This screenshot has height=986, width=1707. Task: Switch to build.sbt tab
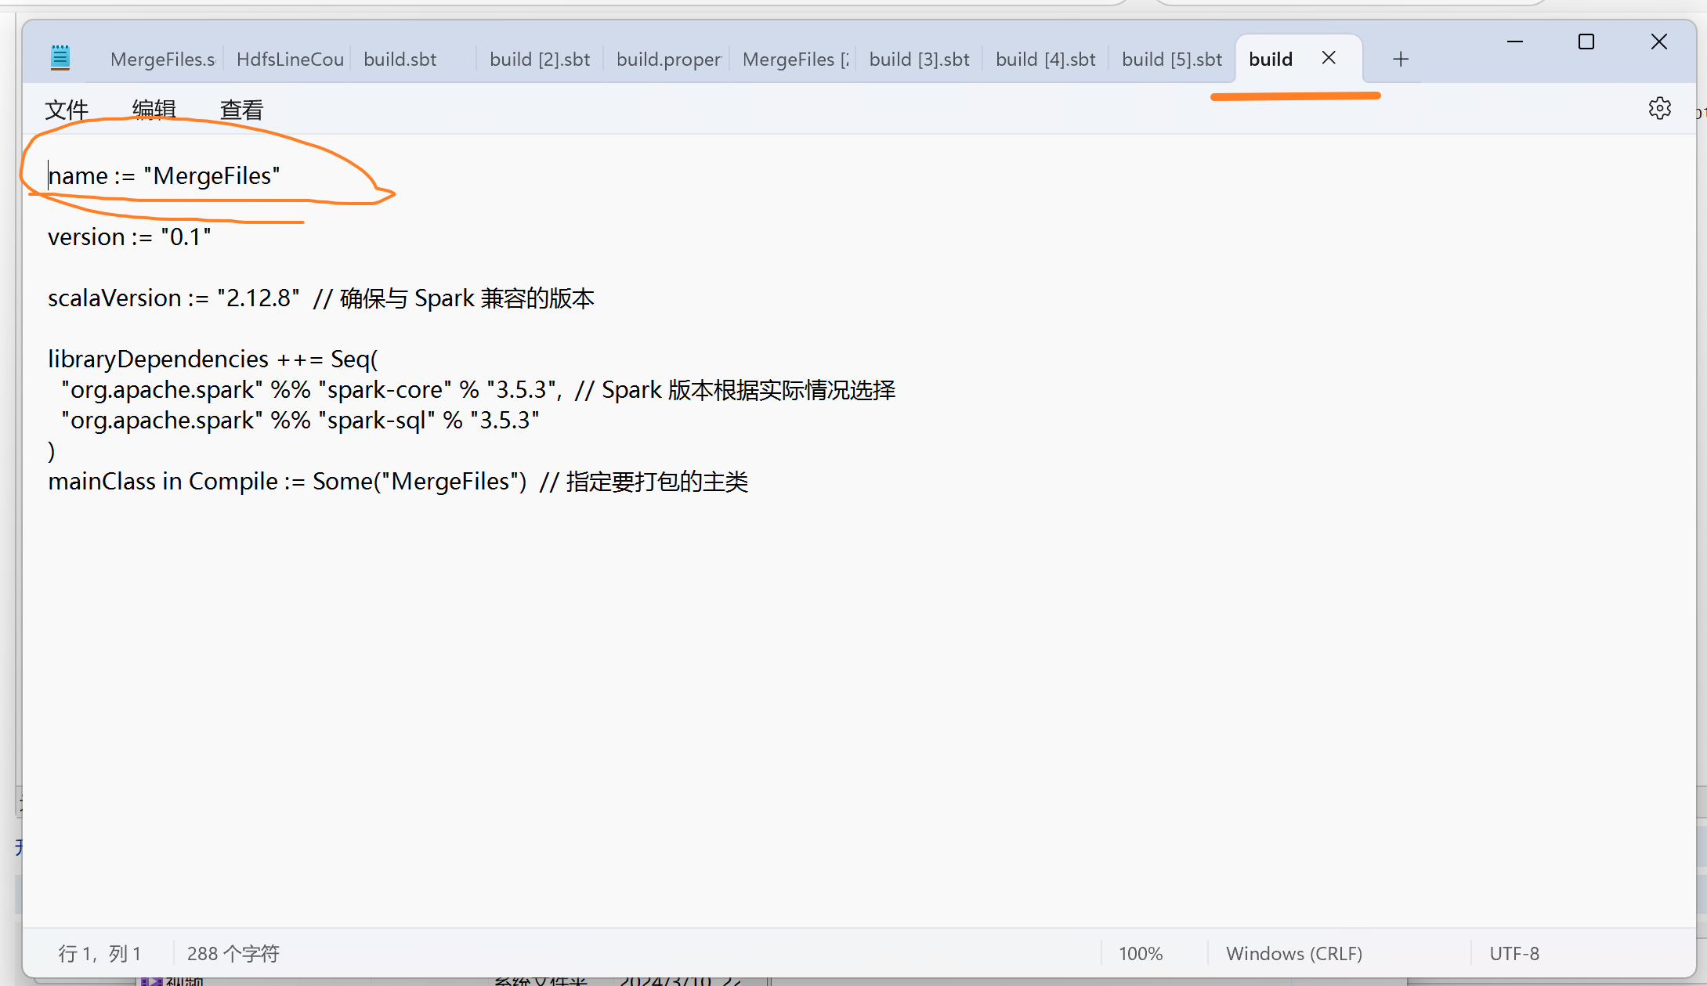click(x=400, y=60)
